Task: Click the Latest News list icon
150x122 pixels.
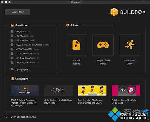Action: click(x=12, y=79)
